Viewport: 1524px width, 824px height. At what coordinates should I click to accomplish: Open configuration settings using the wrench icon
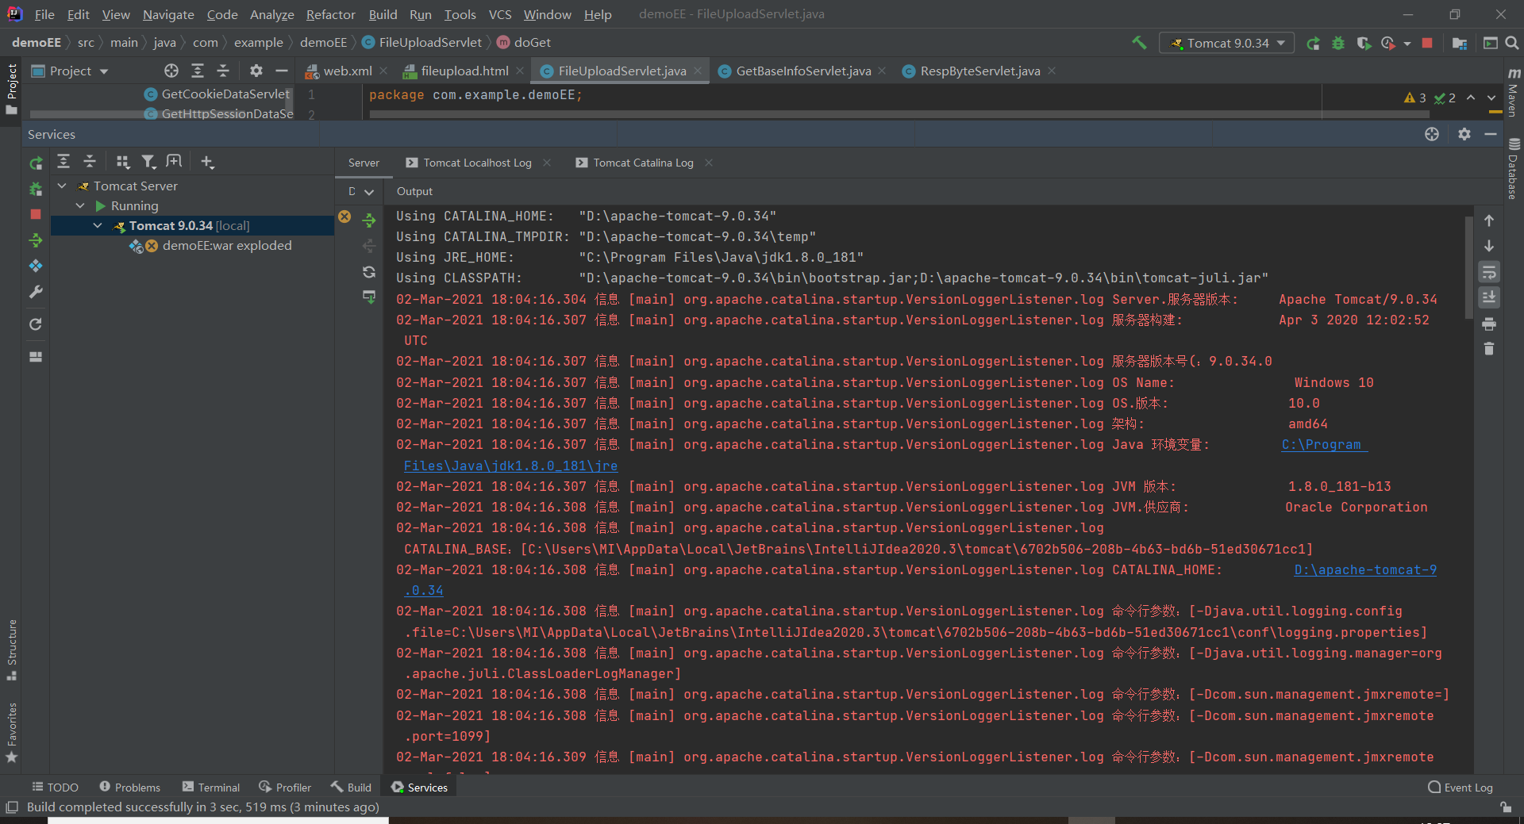point(36,292)
